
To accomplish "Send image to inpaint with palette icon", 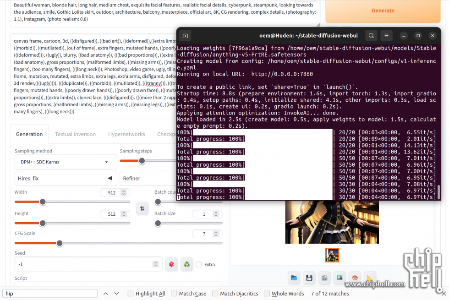I will click(x=355, y=278).
